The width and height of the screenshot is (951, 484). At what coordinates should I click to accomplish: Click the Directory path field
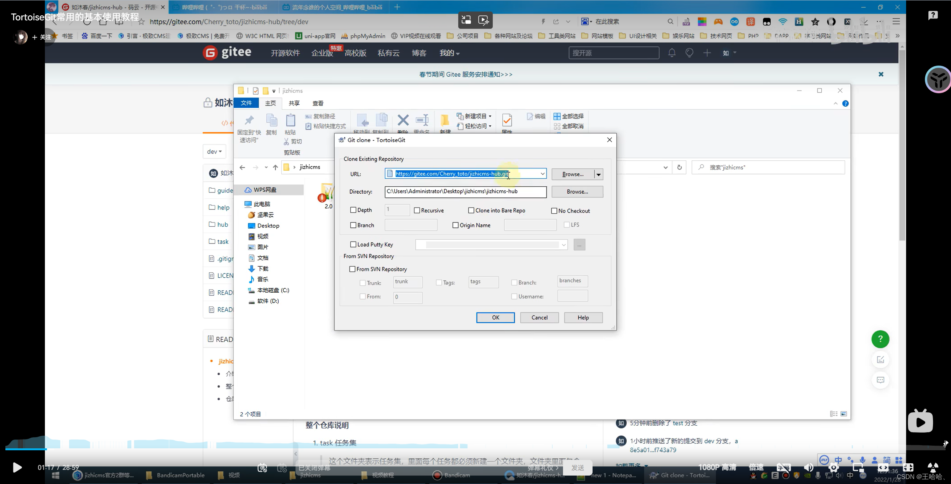[466, 192]
